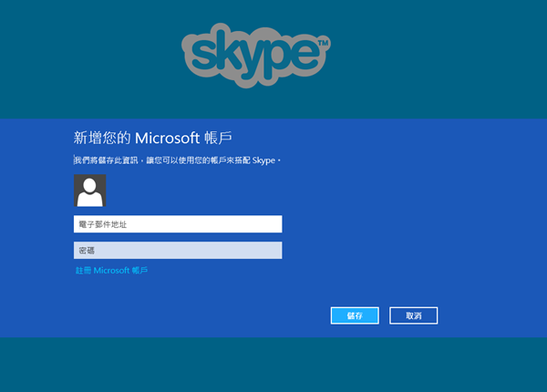This screenshot has height=392, width=547.
Task: Click the head silhouette inside the avatar
Action: point(89,185)
